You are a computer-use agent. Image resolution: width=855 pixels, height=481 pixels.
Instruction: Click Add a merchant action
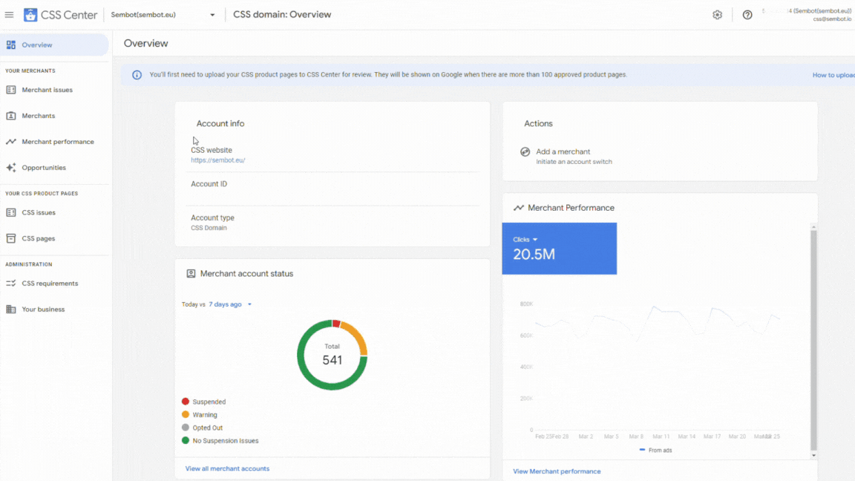coord(563,151)
